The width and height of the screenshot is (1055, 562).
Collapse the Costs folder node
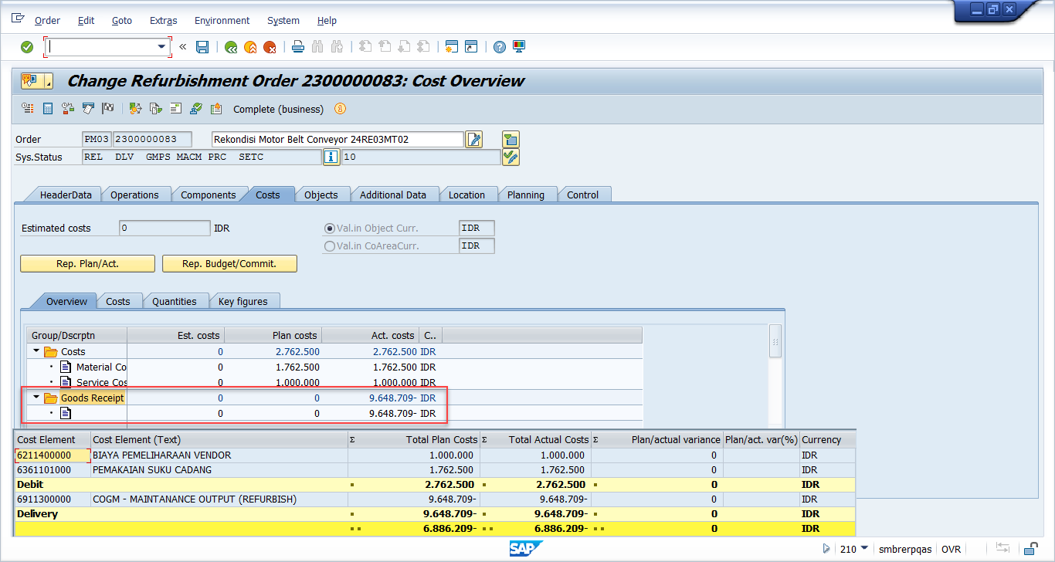pyautogui.click(x=36, y=352)
